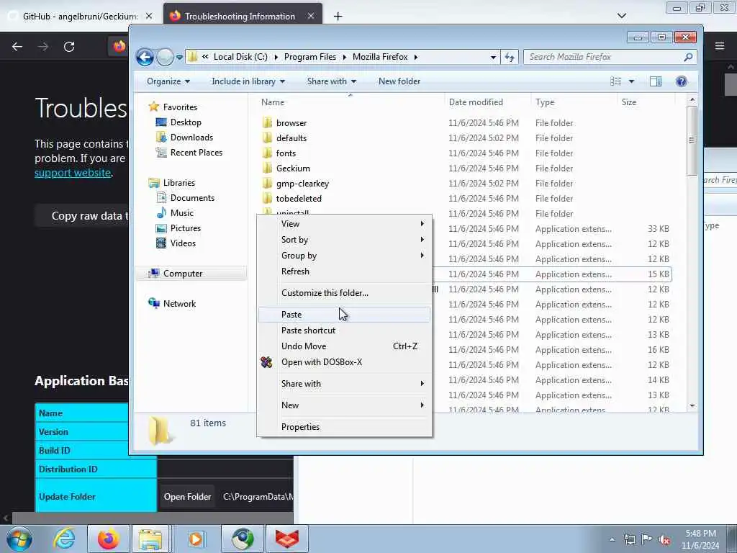Choose Refresh in the context menu

(344, 271)
